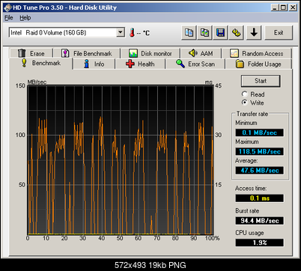Open the options icon with yellow discs
This screenshot has height=271, width=301.
[237, 33]
